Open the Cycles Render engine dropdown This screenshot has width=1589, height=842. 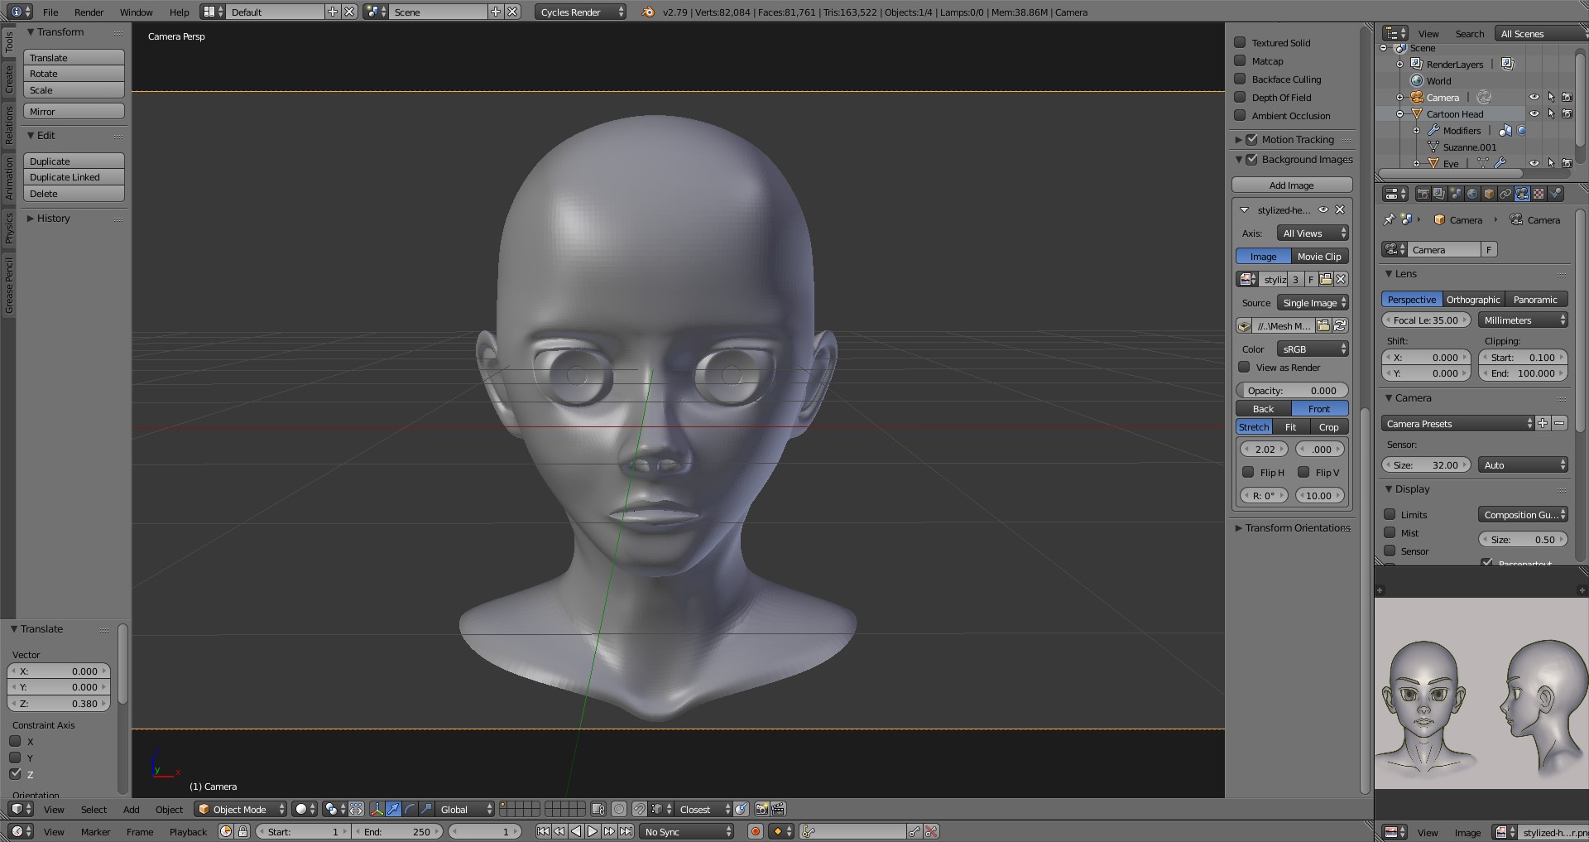click(581, 12)
